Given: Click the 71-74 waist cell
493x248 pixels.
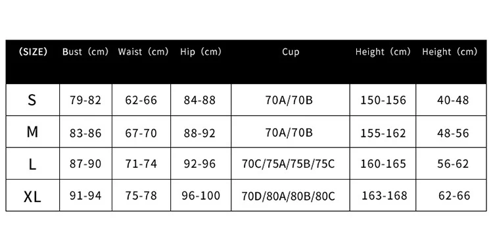Looking at the screenshot, I should point(141,164).
